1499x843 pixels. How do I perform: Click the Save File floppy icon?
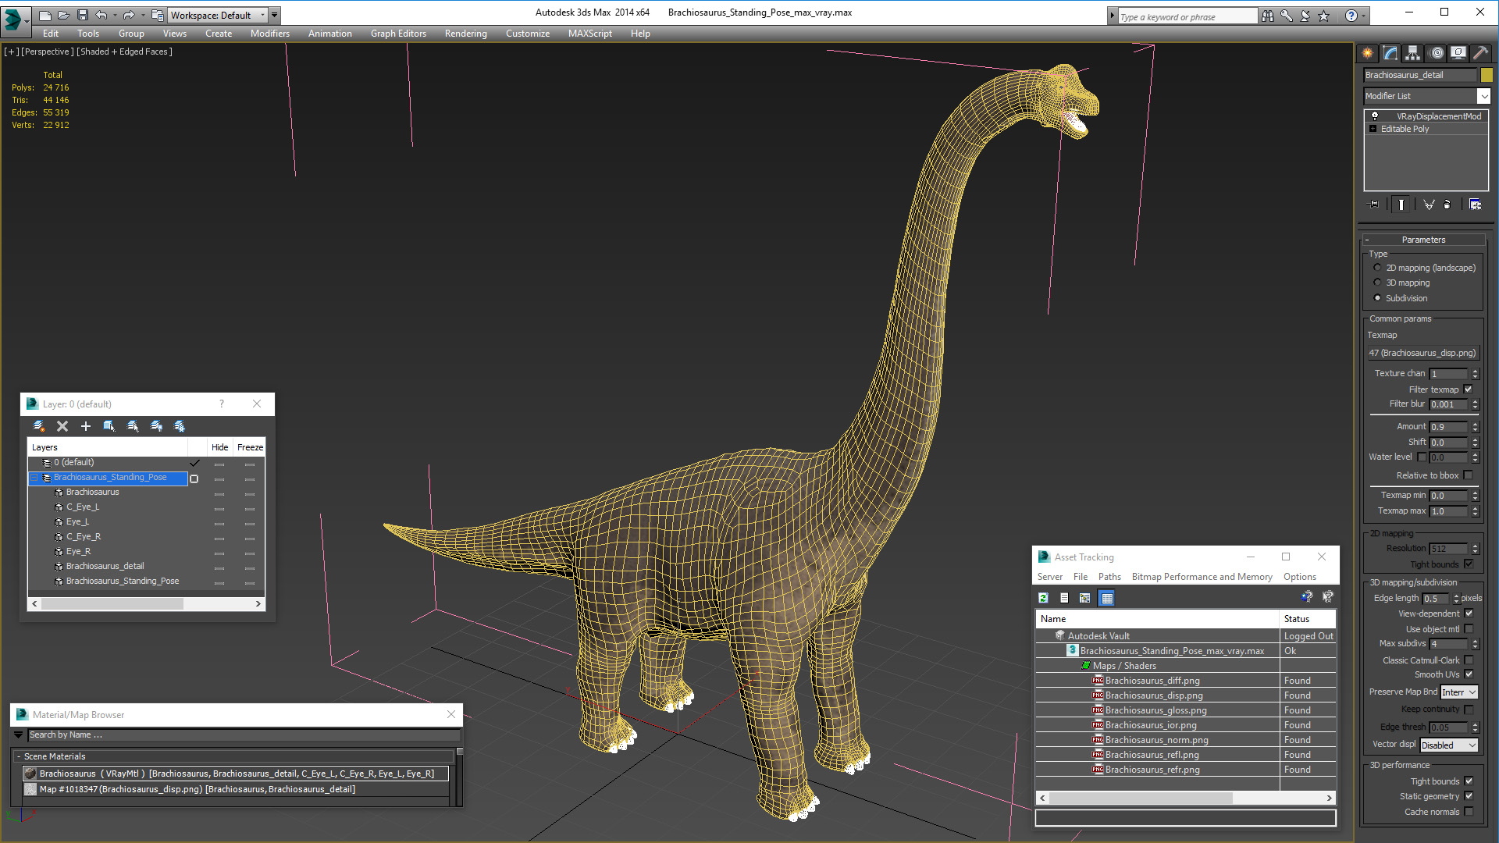(83, 15)
